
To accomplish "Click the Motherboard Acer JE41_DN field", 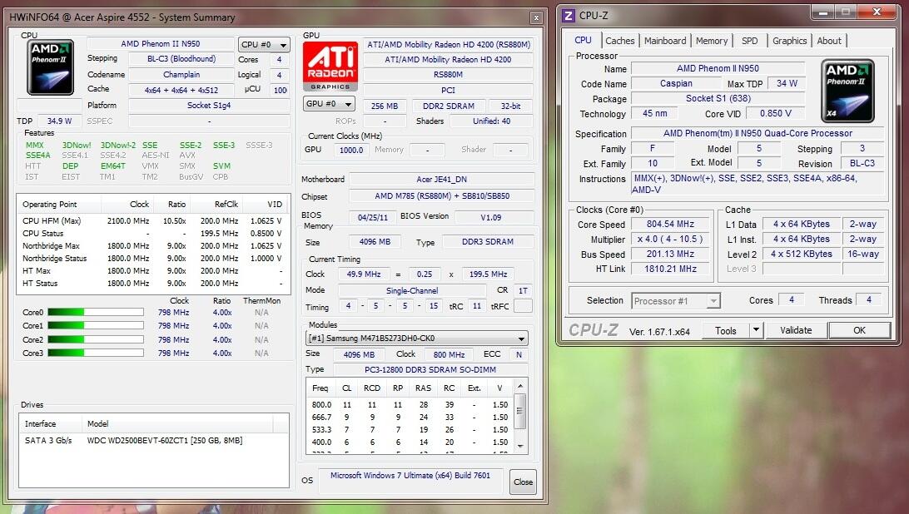I will coord(441,180).
